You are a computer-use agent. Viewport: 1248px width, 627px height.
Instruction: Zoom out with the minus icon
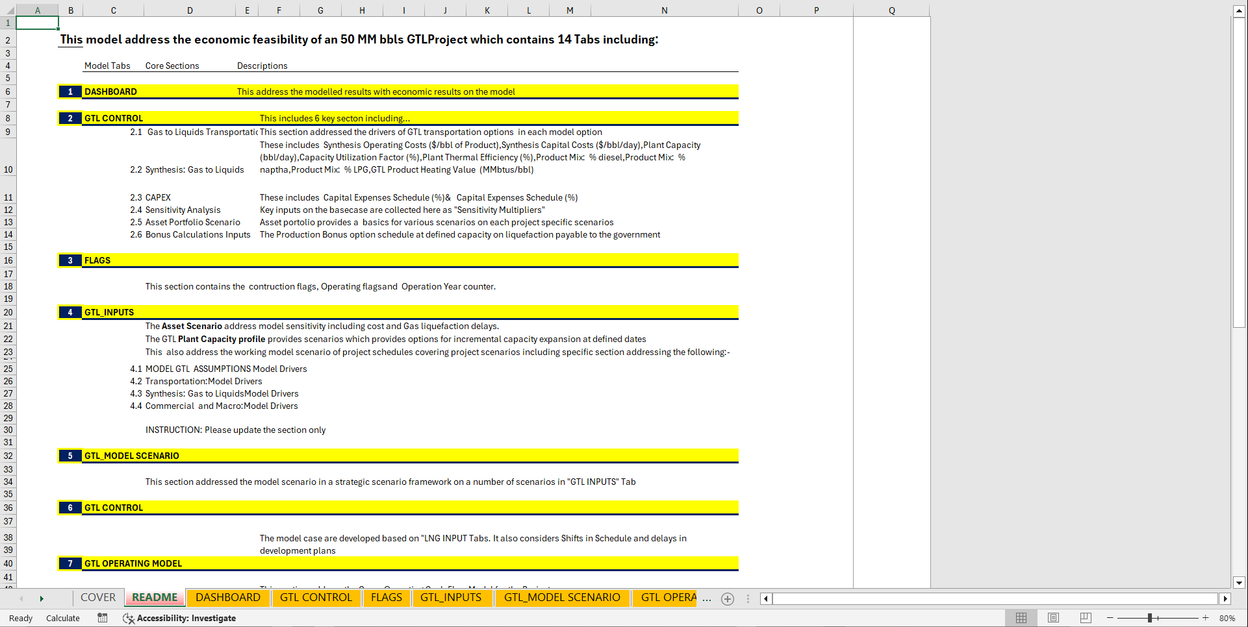tap(1110, 618)
